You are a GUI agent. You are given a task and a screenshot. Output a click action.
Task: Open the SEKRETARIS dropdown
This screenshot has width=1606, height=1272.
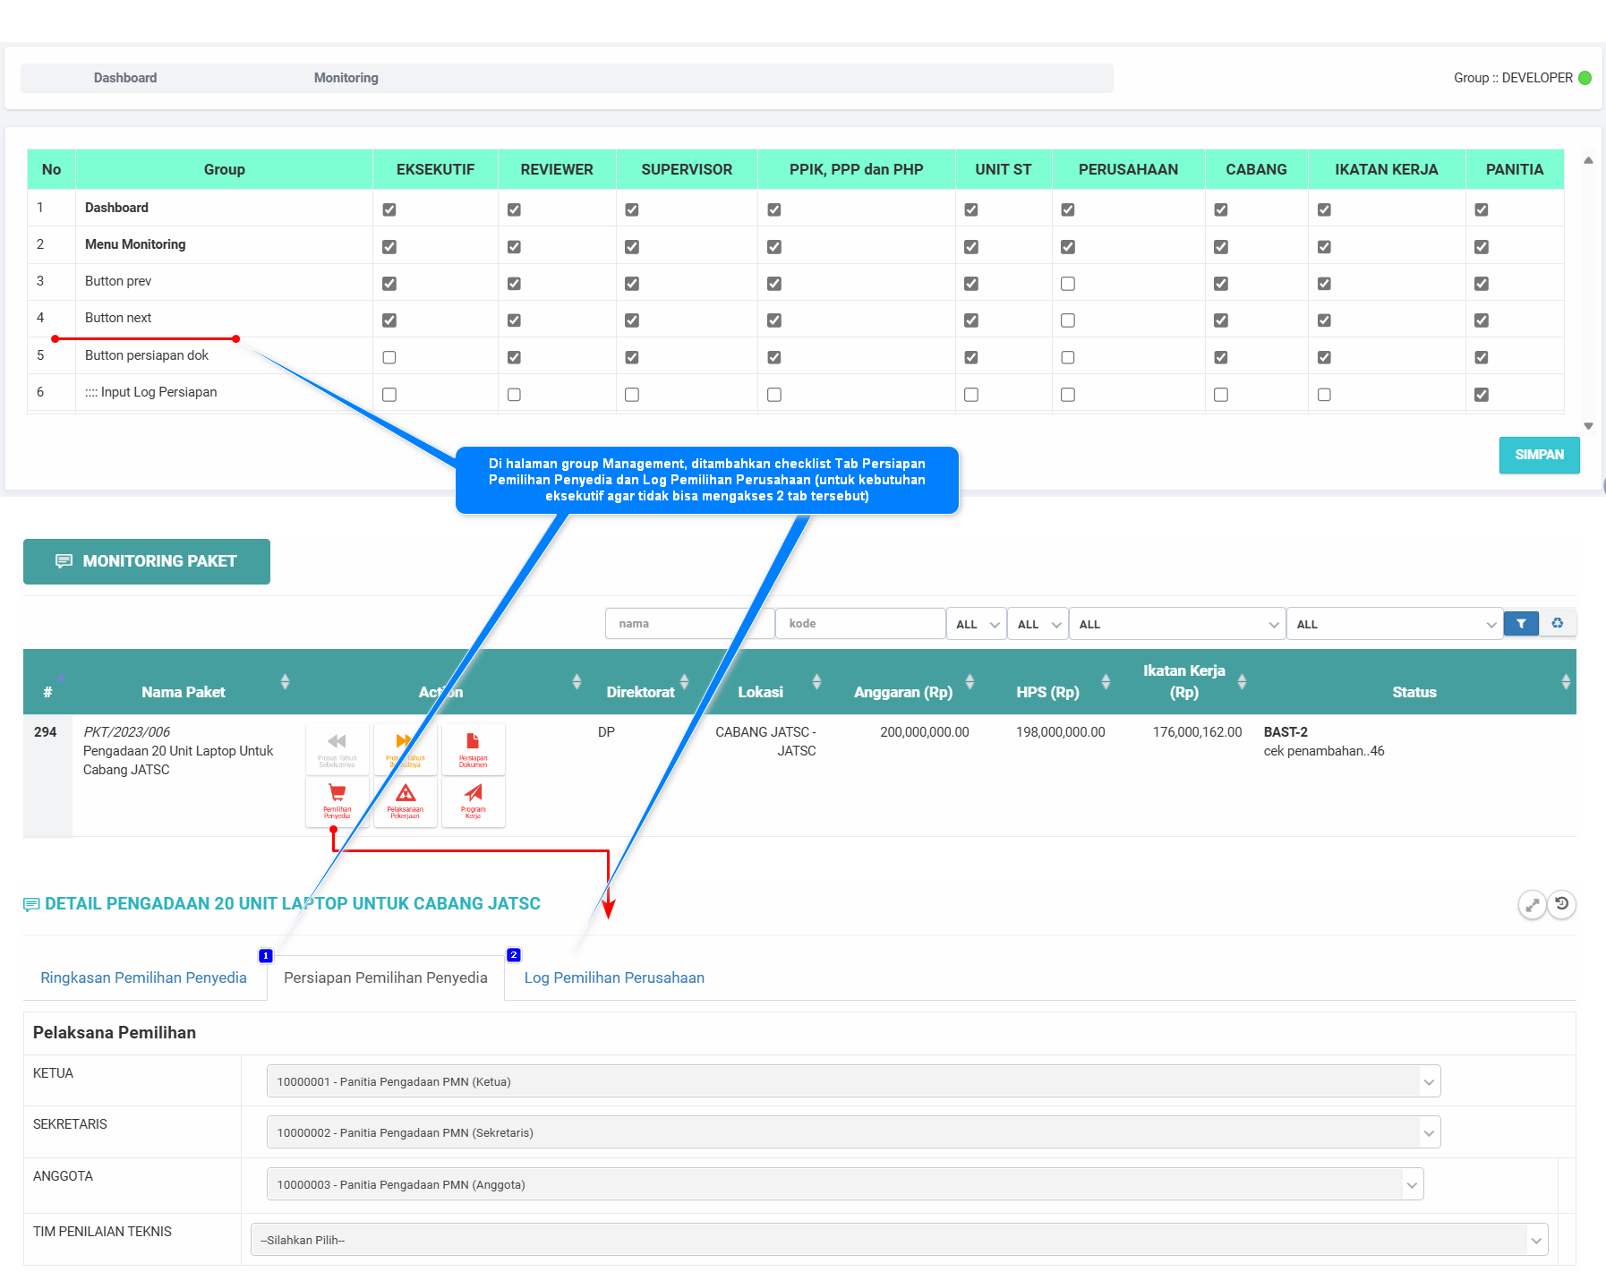point(853,1132)
